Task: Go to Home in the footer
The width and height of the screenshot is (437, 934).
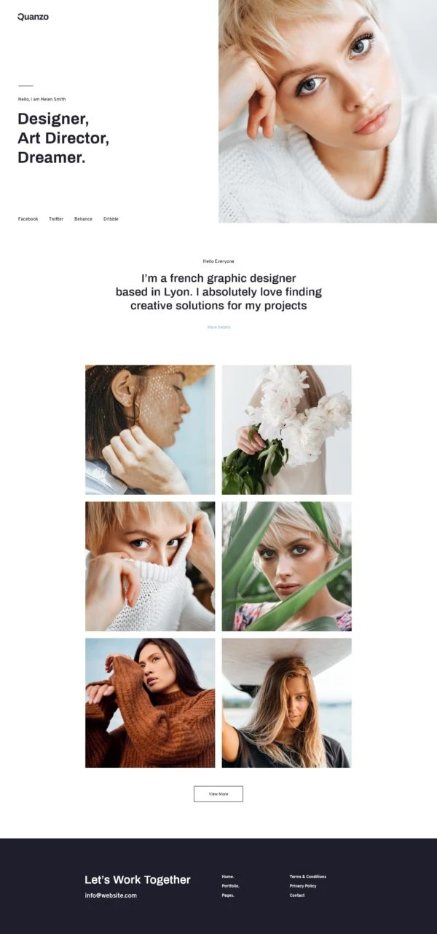Action: (228, 876)
